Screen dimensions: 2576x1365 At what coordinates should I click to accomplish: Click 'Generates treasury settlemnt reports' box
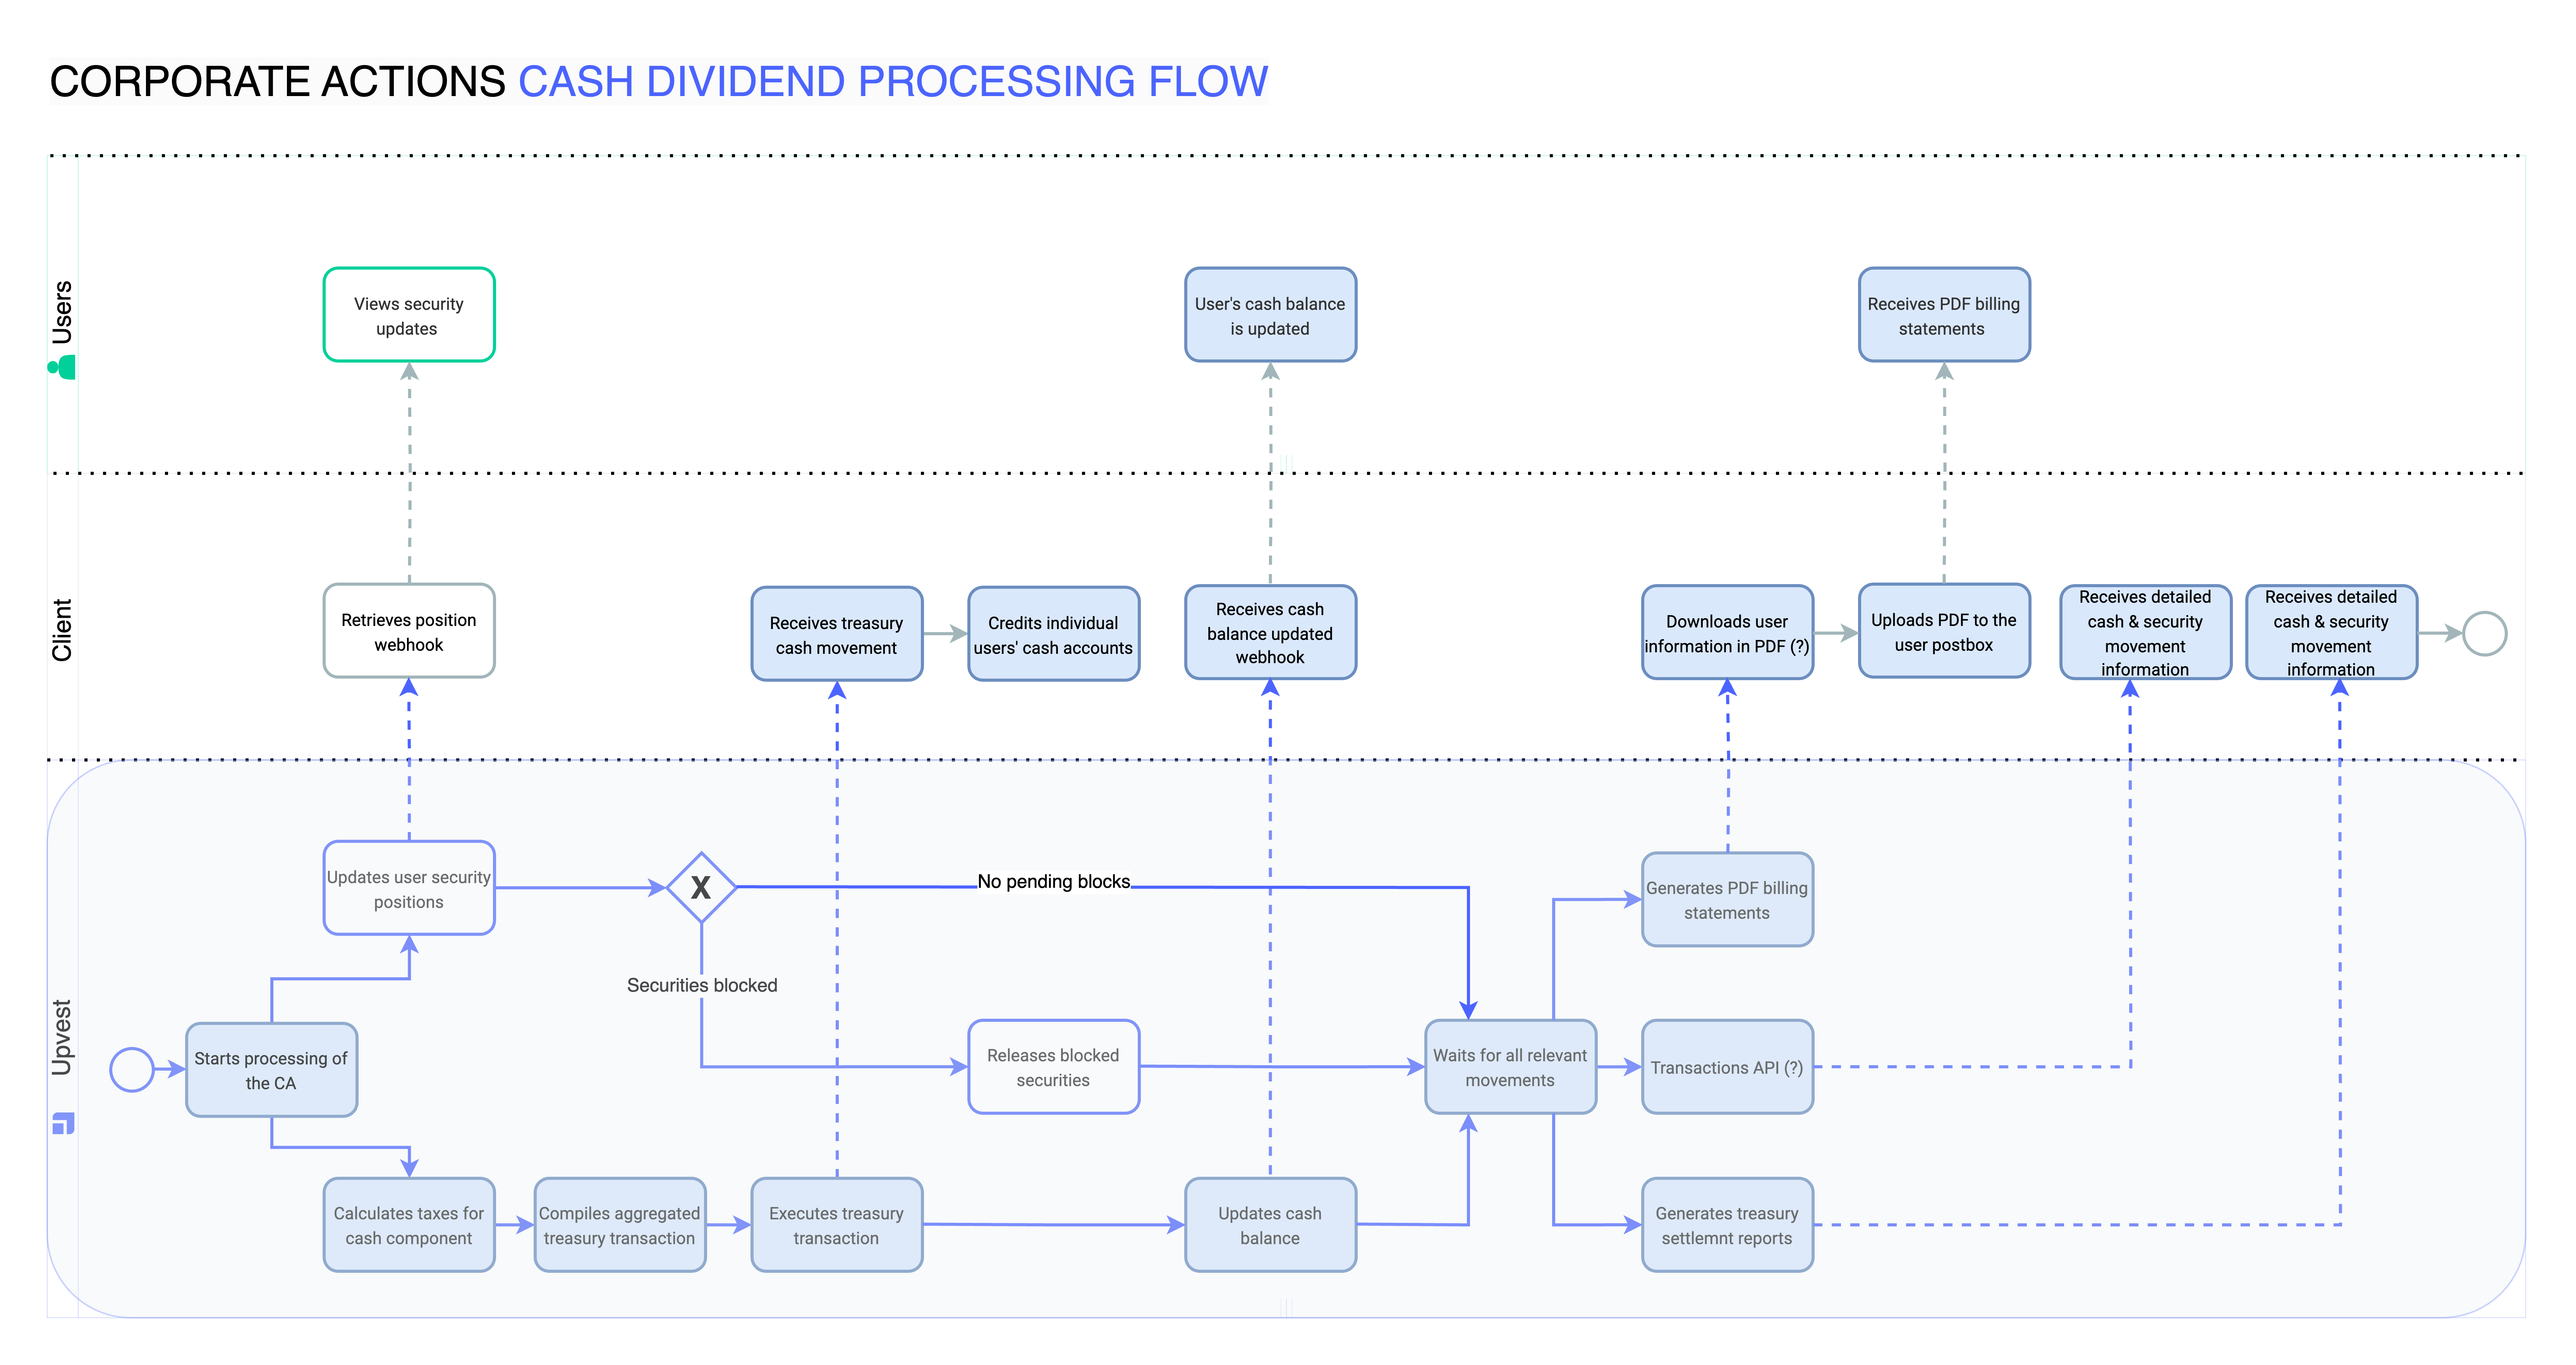point(1727,1225)
